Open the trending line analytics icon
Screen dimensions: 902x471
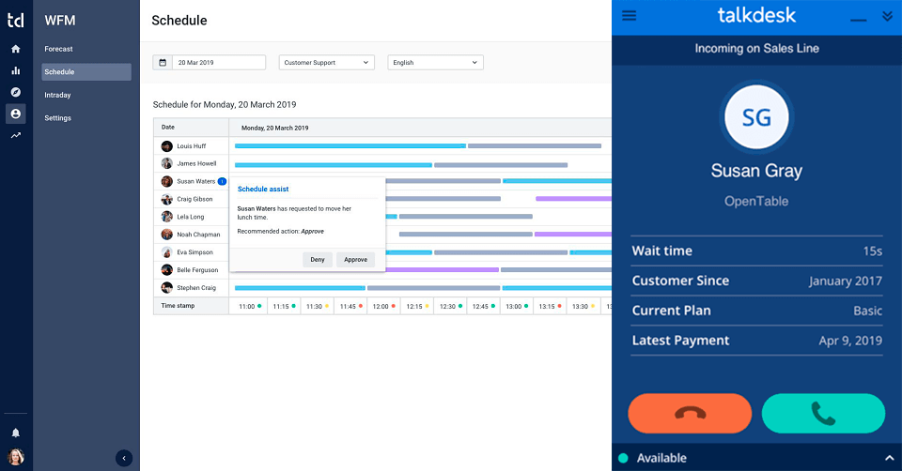pyautogui.click(x=15, y=135)
